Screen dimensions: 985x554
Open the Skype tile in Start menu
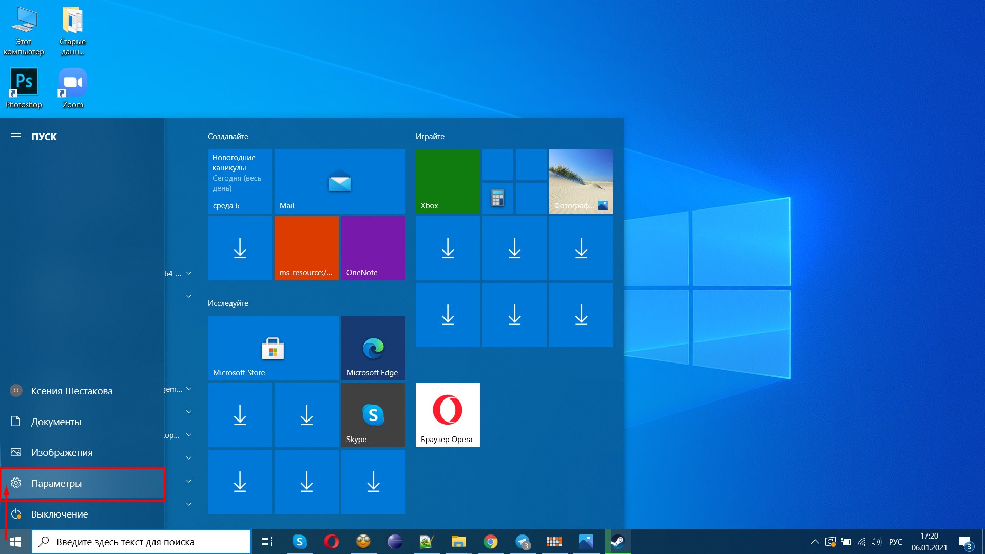[x=373, y=415]
